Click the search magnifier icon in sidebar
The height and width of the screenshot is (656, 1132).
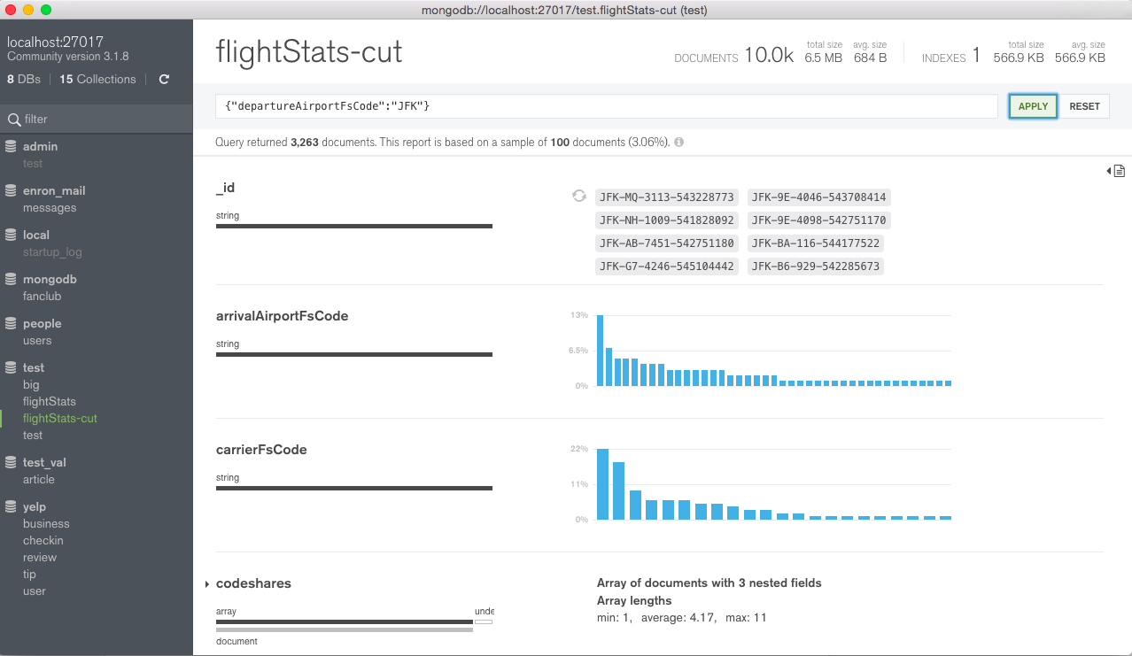pyautogui.click(x=13, y=120)
